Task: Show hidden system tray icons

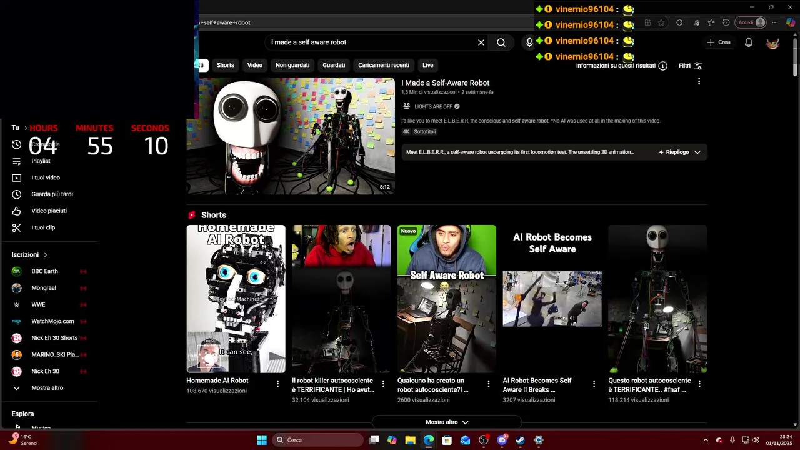Action: point(706,440)
